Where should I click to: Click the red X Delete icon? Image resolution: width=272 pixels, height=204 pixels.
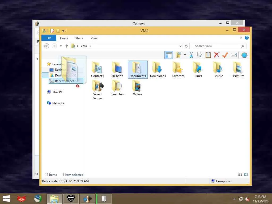click(216, 55)
